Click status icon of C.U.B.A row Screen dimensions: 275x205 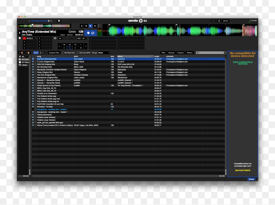click(x=33, y=61)
